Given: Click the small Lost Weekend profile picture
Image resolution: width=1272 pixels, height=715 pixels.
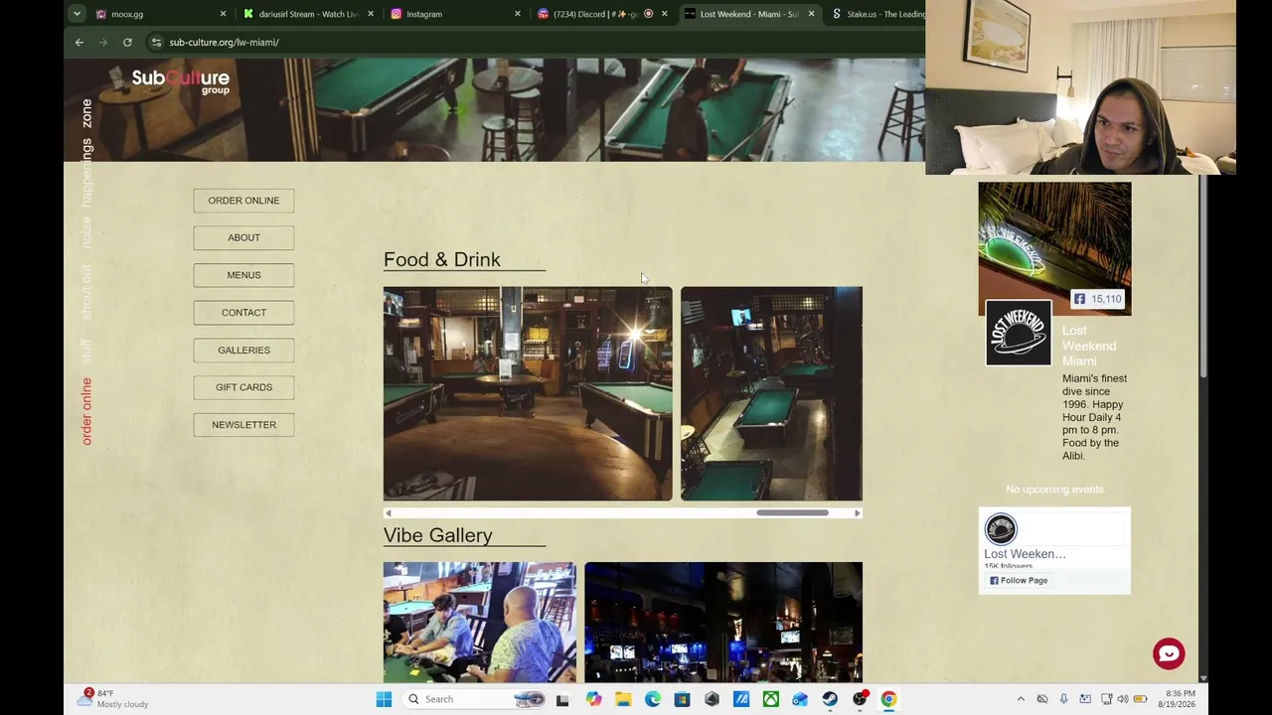Looking at the screenshot, I should pos(1001,529).
